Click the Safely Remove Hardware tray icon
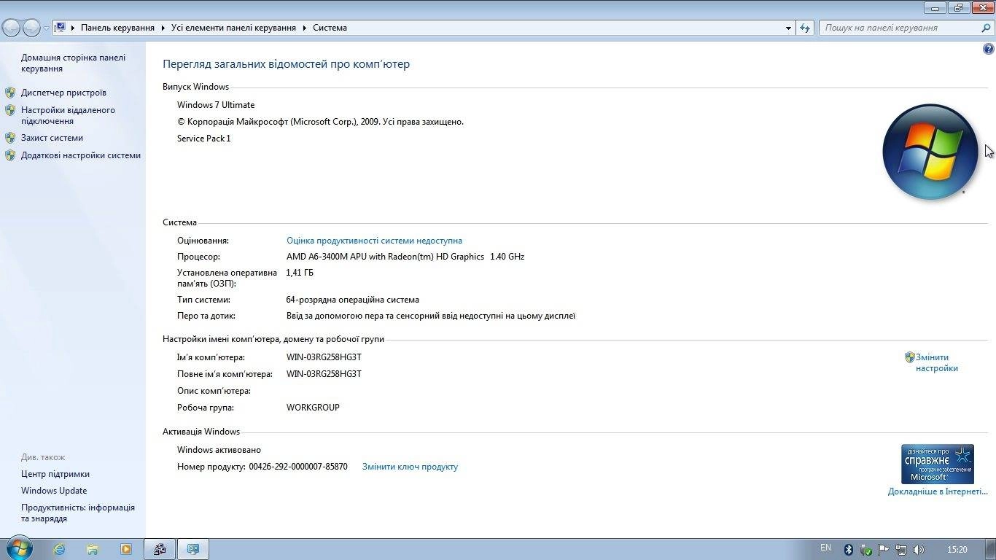The image size is (996, 560). (x=866, y=550)
